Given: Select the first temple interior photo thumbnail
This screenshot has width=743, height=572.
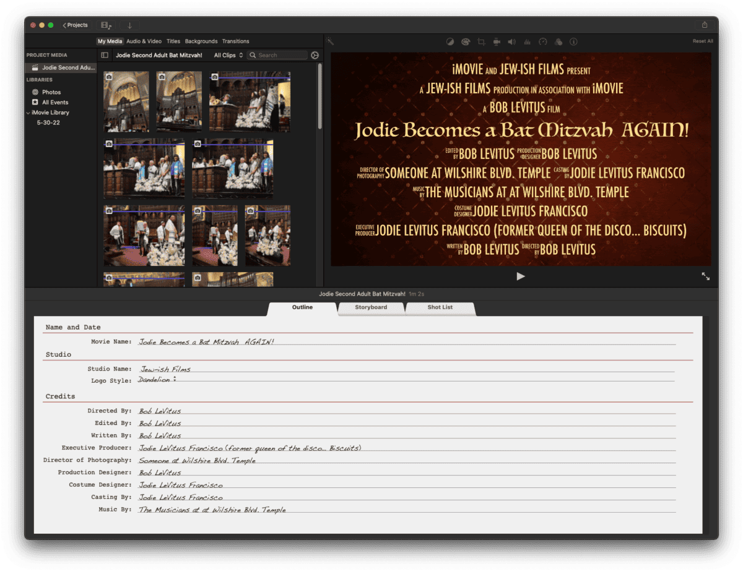Looking at the screenshot, I should [126, 101].
